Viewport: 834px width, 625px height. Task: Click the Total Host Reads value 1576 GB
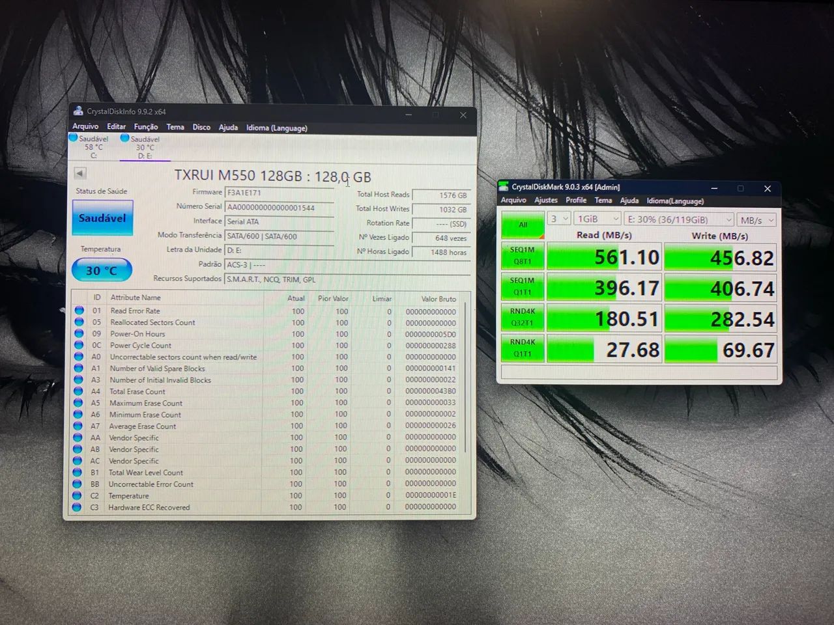pos(441,195)
